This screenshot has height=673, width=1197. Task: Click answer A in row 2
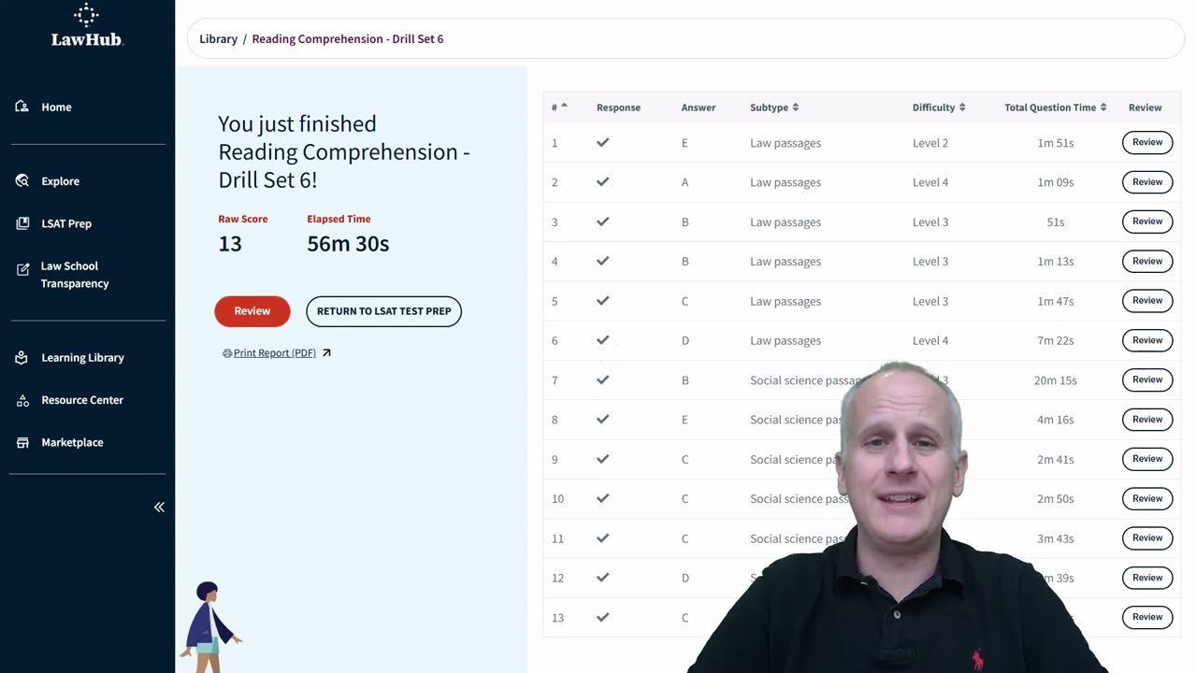685,182
